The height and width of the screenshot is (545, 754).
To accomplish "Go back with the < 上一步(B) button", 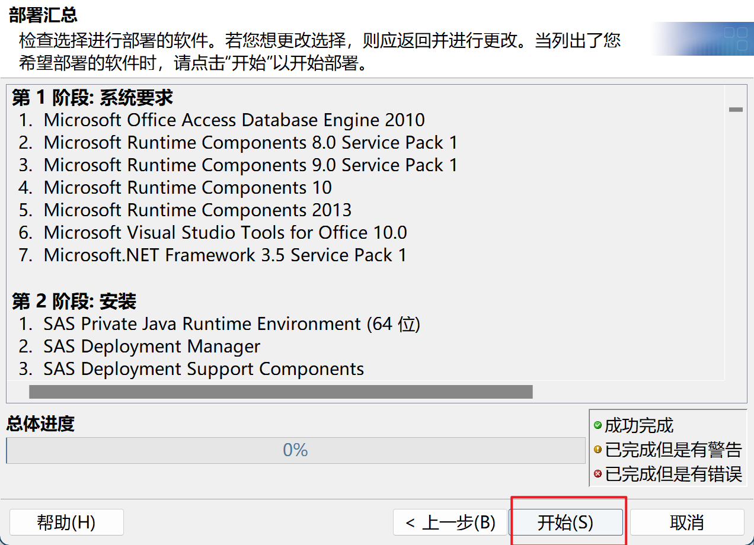I will point(450,522).
